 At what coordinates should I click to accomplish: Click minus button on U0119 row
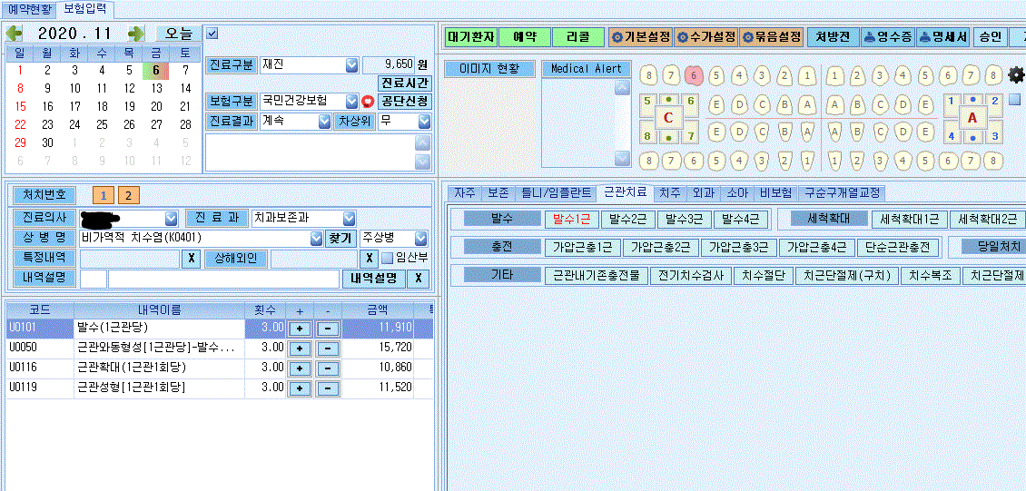click(328, 388)
